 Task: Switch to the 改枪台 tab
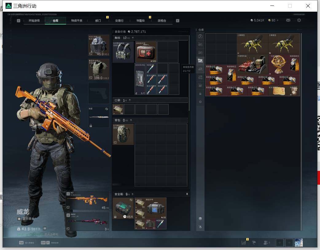pyautogui.click(x=162, y=21)
